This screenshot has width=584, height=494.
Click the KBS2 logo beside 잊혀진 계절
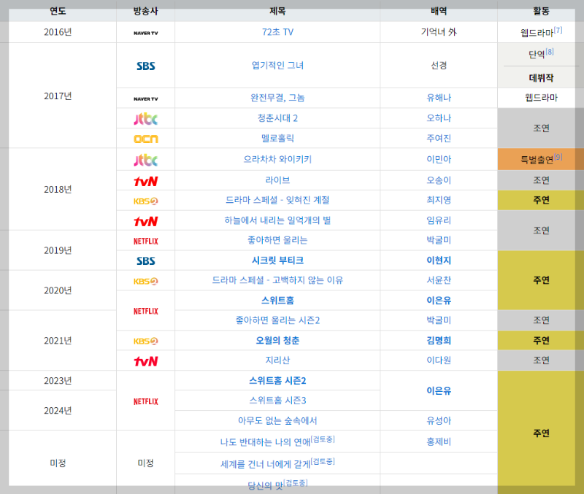(x=145, y=201)
